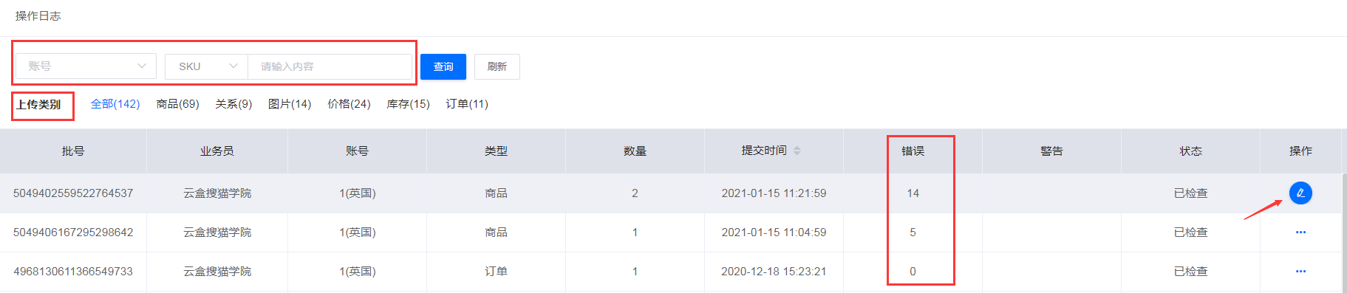Open the SKU search type dropdown

pos(206,66)
